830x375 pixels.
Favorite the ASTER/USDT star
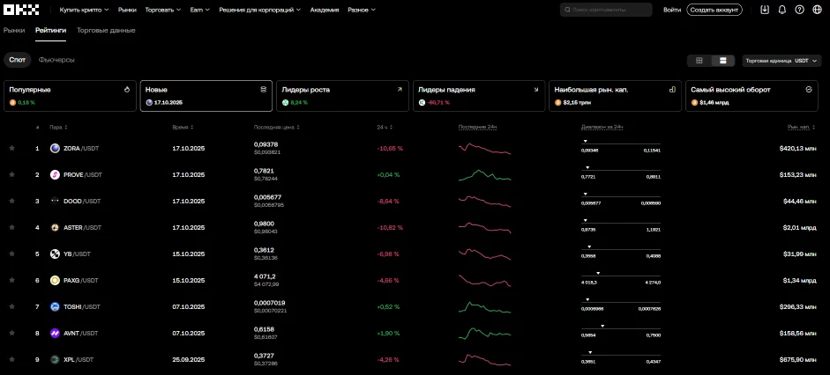[11, 228]
